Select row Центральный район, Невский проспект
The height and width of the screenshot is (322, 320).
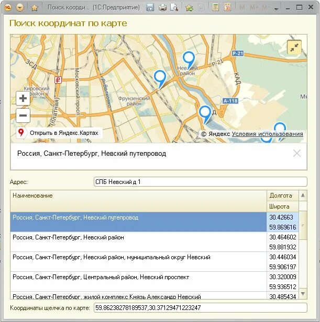pyautogui.click(x=138, y=282)
